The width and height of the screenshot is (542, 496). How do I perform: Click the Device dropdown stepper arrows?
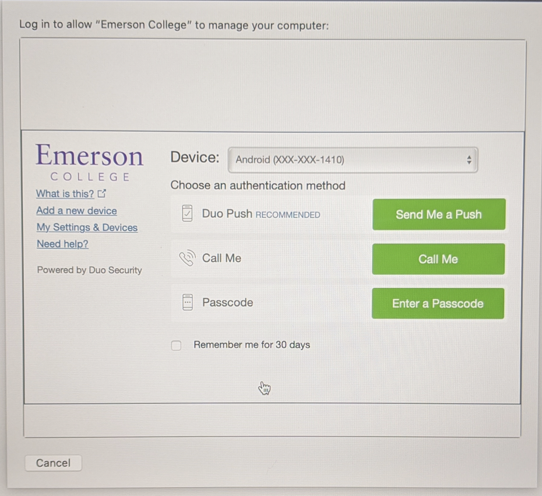469,159
